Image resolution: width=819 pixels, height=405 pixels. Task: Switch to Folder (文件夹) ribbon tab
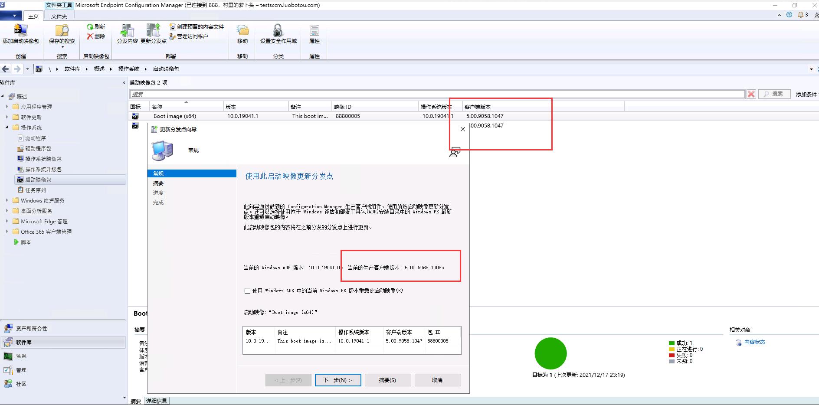coord(59,16)
